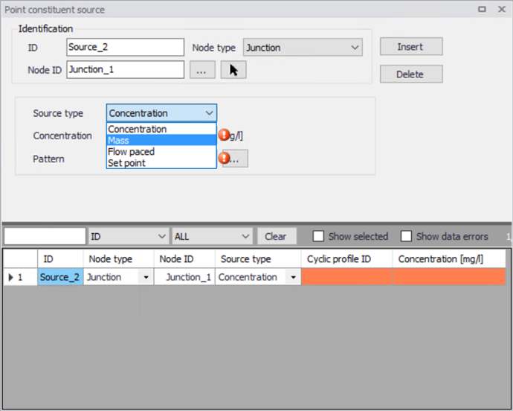Click the empty Cyclic profile ID cell
This screenshot has height=411, width=513.
pyautogui.click(x=346, y=277)
